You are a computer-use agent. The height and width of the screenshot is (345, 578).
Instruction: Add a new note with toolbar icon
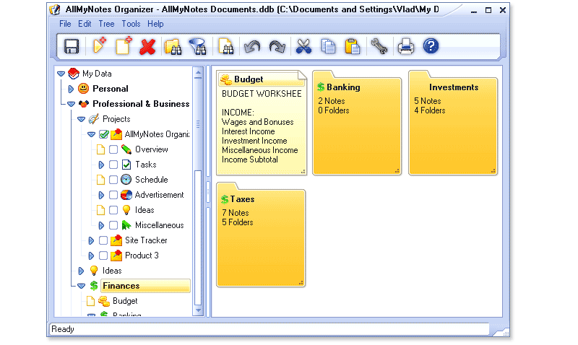tap(124, 46)
